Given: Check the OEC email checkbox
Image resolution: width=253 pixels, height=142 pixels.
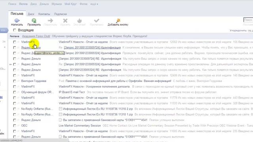Looking at the screenshot, I should tap(15, 125).
